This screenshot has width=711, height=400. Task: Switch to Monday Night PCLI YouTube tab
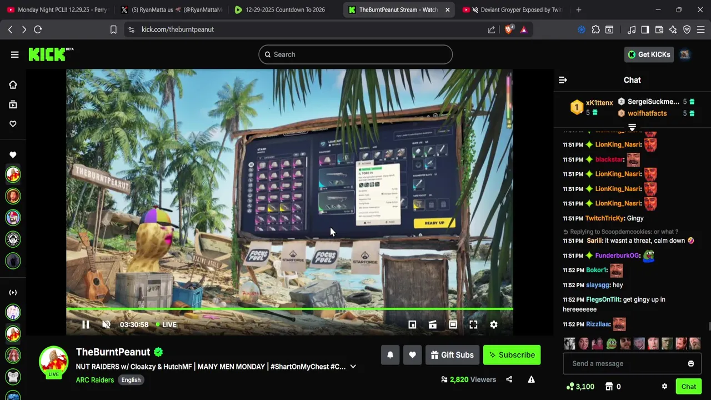57,9
